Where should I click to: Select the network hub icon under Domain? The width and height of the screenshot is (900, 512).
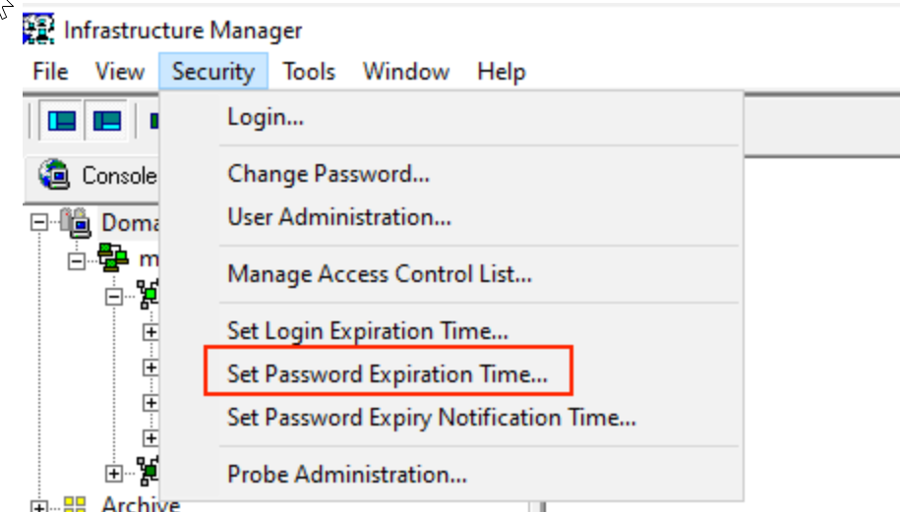pyautogui.click(x=113, y=259)
